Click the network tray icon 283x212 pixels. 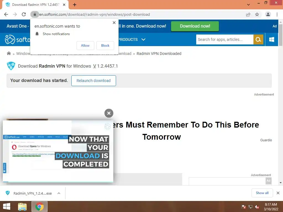click(250, 207)
